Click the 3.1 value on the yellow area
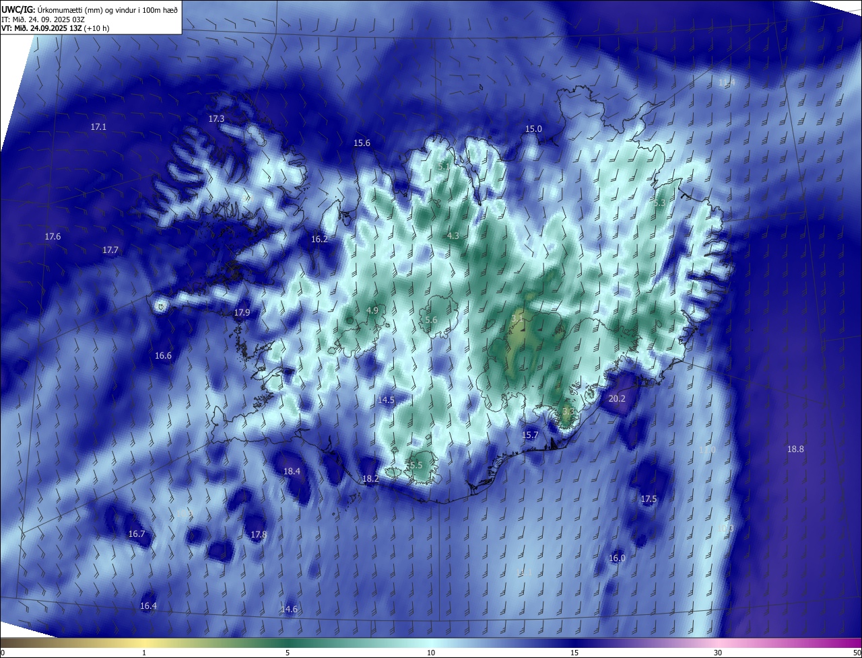Image resolution: width=862 pixels, height=658 pixels. tap(517, 318)
